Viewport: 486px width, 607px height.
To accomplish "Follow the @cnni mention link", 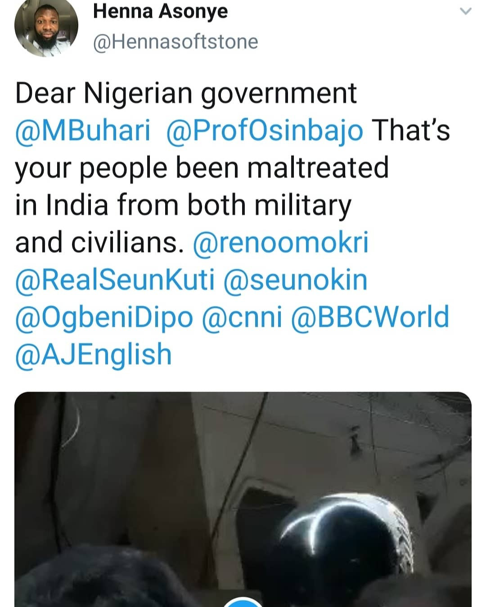I will coord(243,317).
